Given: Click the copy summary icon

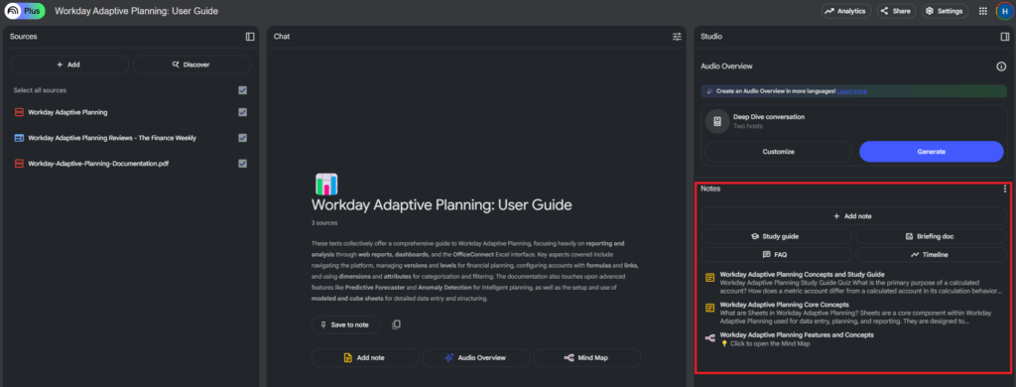Looking at the screenshot, I should (x=396, y=324).
